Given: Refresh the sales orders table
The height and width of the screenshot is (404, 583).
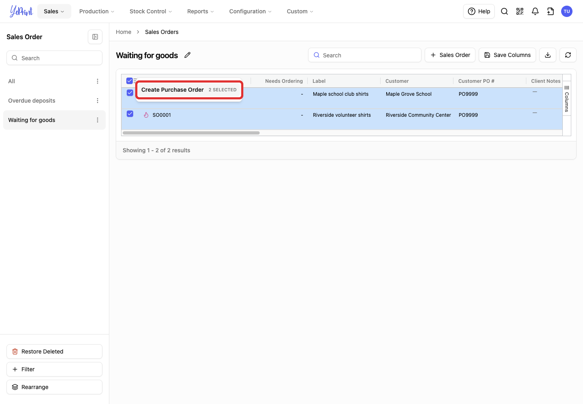Looking at the screenshot, I should (x=568, y=55).
